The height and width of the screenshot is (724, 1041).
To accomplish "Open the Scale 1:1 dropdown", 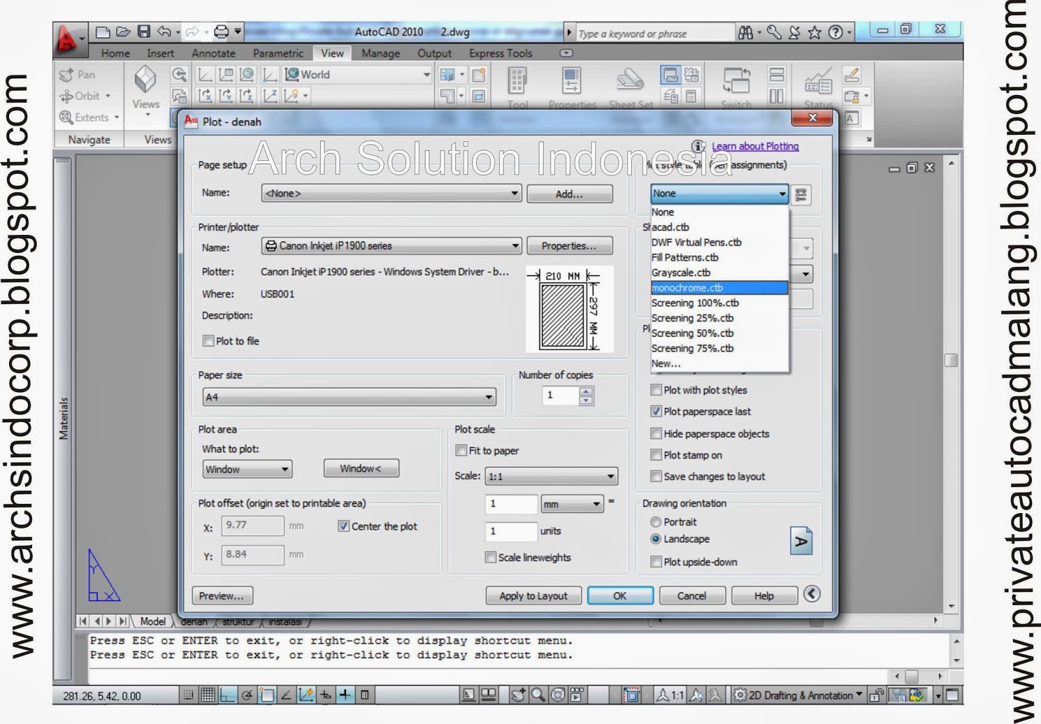I will click(x=551, y=477).
